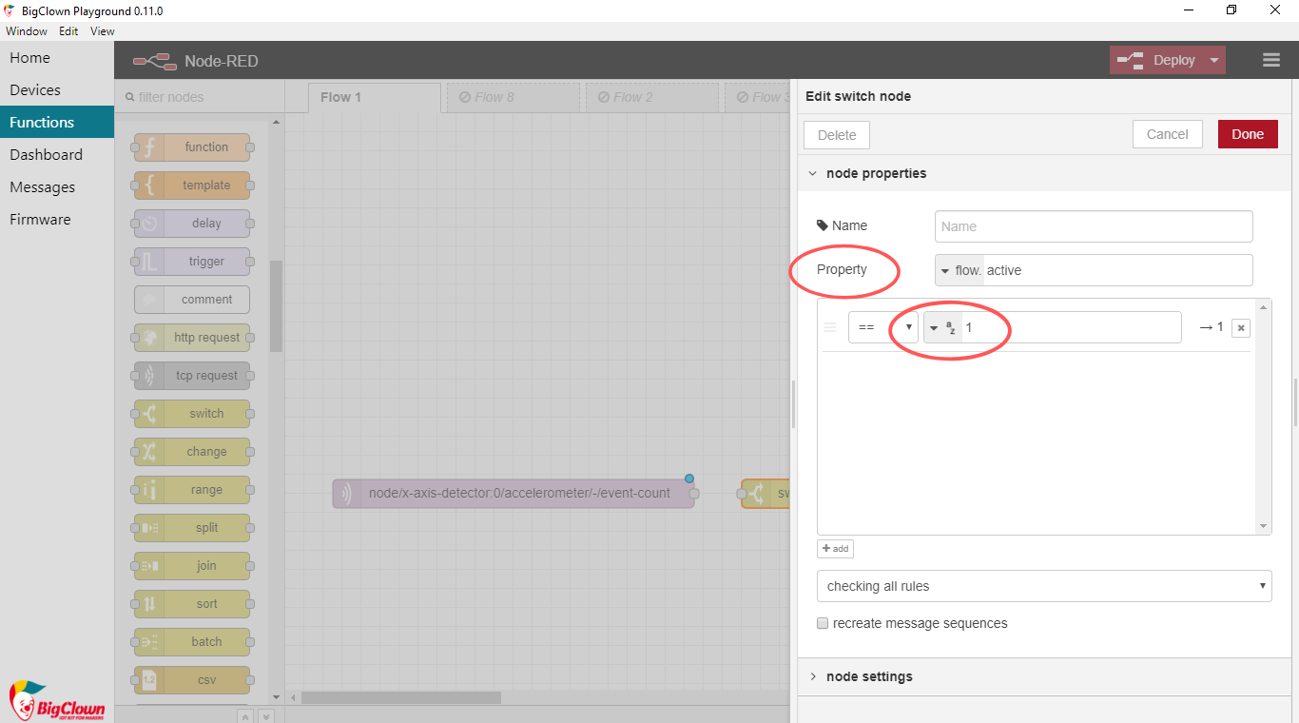Image resolution: width=1299 pixels, height=723 pixels.
Task: Select the MQTT event-count node on canvas
Action: (514, 494)
